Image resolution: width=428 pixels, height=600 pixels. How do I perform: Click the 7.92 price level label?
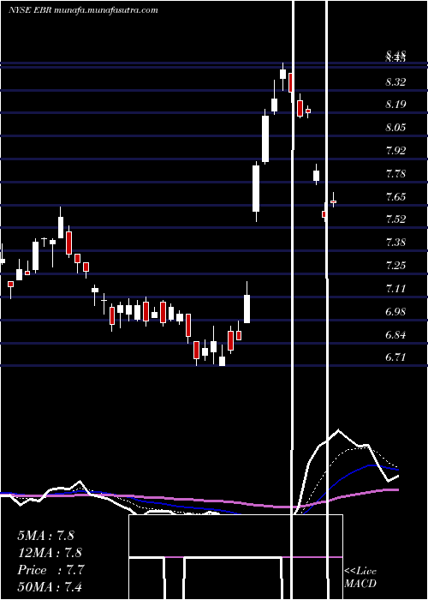395,150
